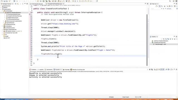The width and height of the screenshot is (178, 100).
Task: Click the All filter in Task List
Action: click(x=164, y=9)
